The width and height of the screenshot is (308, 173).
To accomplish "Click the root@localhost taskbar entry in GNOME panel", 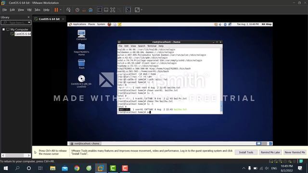I will coord(85,144).
